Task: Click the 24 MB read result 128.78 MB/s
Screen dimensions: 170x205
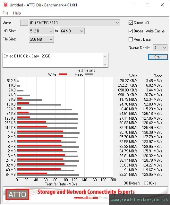Action: point(152,160)
